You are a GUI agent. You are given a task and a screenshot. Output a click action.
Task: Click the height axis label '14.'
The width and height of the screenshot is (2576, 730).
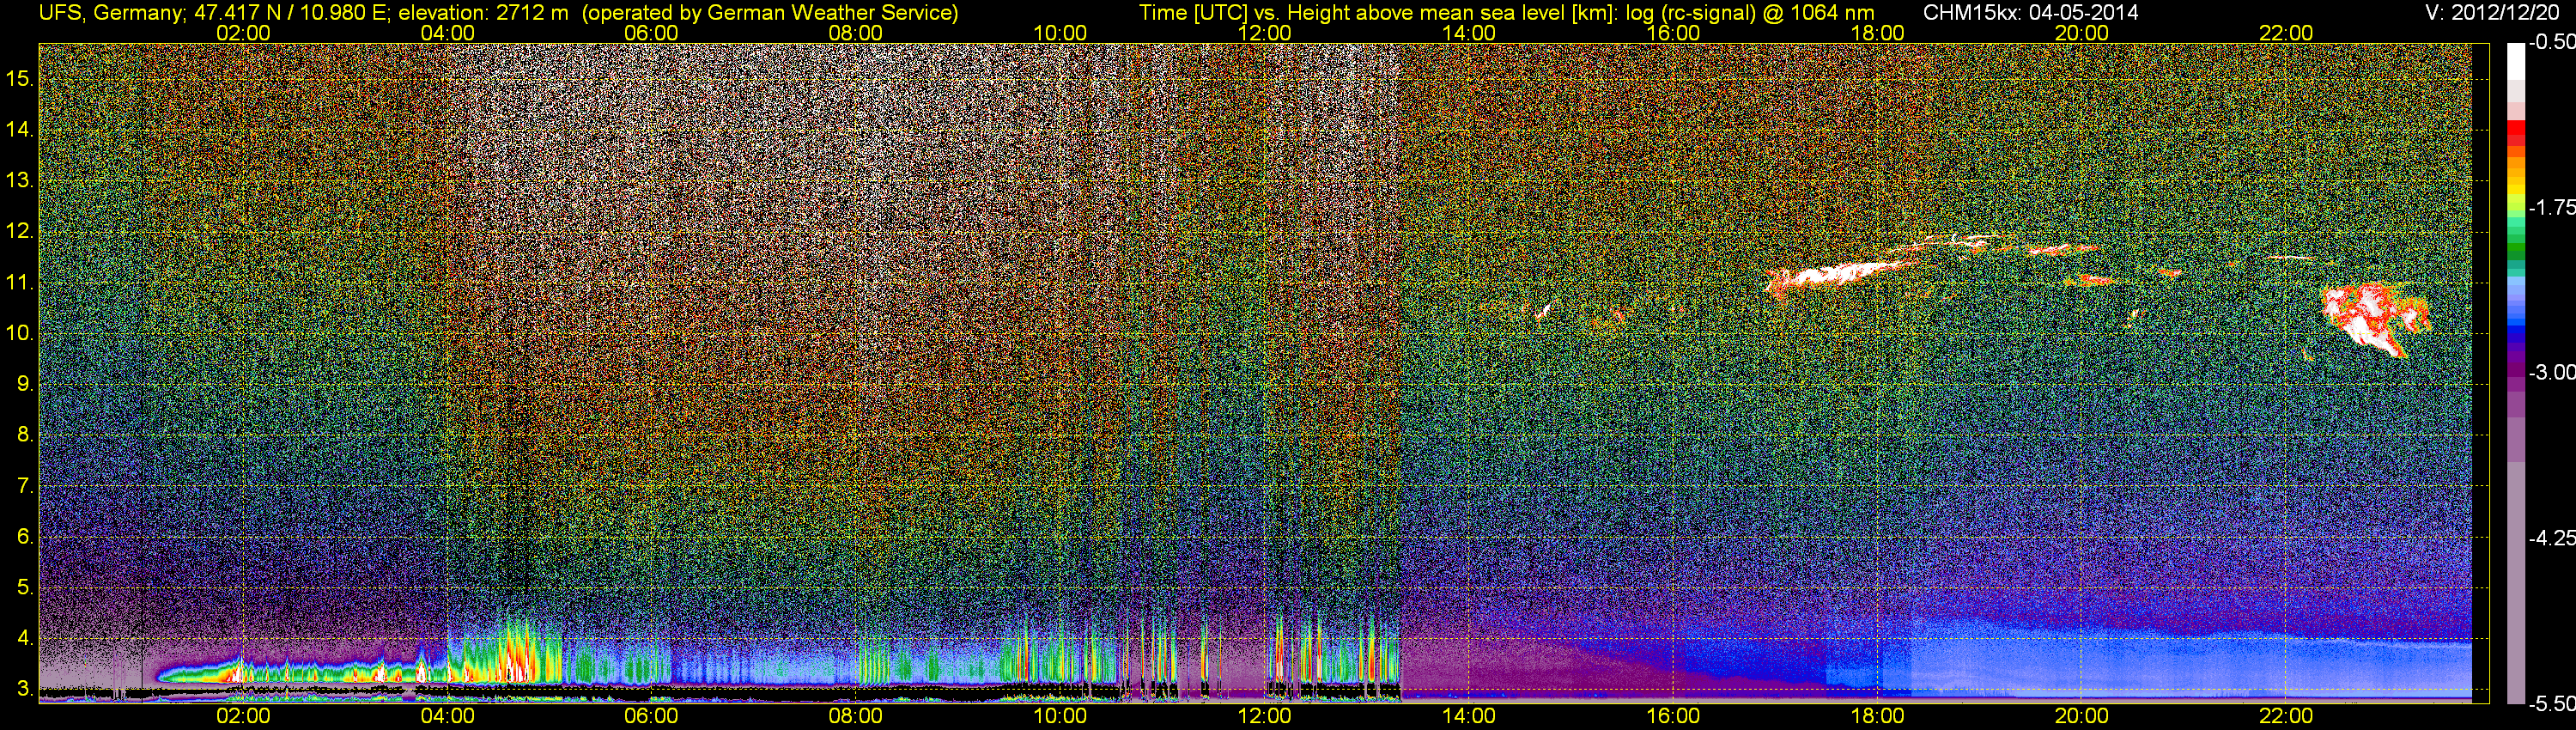point(19,129)
